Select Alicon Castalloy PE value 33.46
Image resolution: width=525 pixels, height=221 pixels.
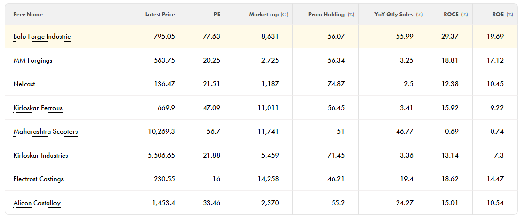tap(212, 203)
